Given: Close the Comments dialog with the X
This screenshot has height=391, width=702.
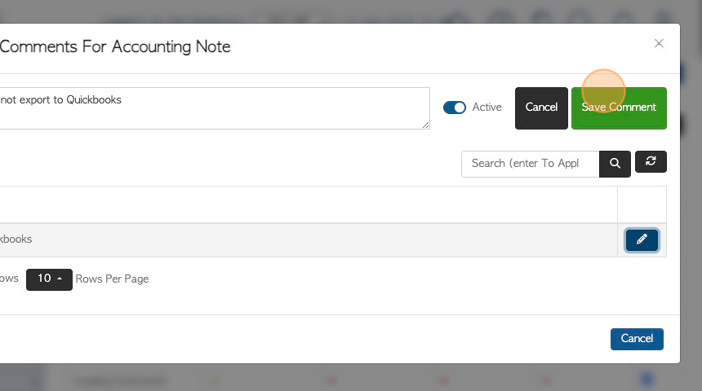Looking at the screenshot, I should 659,43.
